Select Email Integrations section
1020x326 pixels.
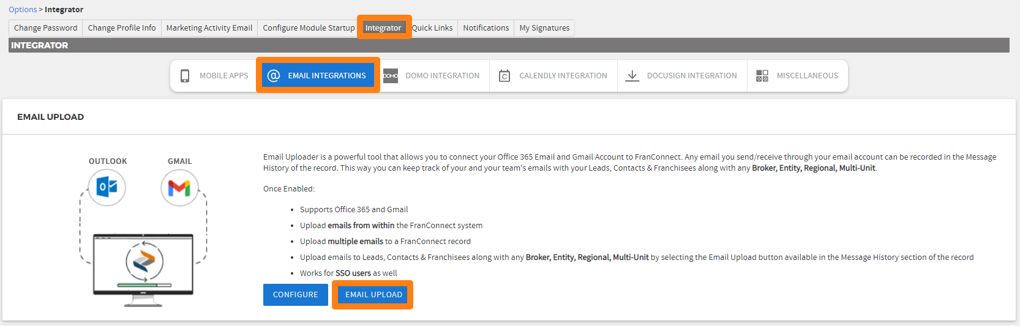pos(318,76)
